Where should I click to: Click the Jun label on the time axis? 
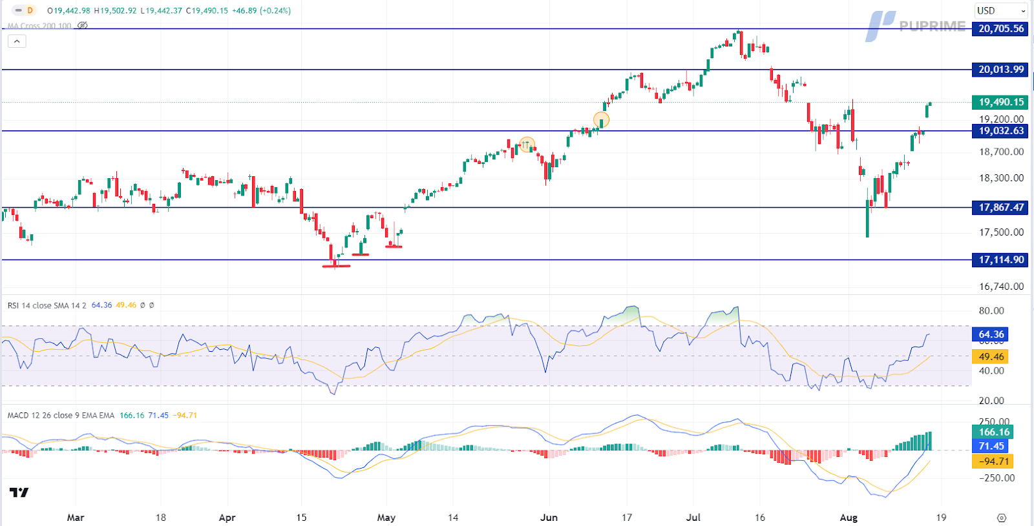tap(549, 518)
